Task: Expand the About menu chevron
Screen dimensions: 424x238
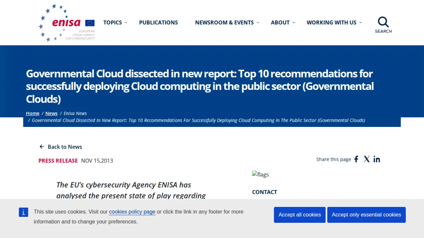Action: click(294, 23)
